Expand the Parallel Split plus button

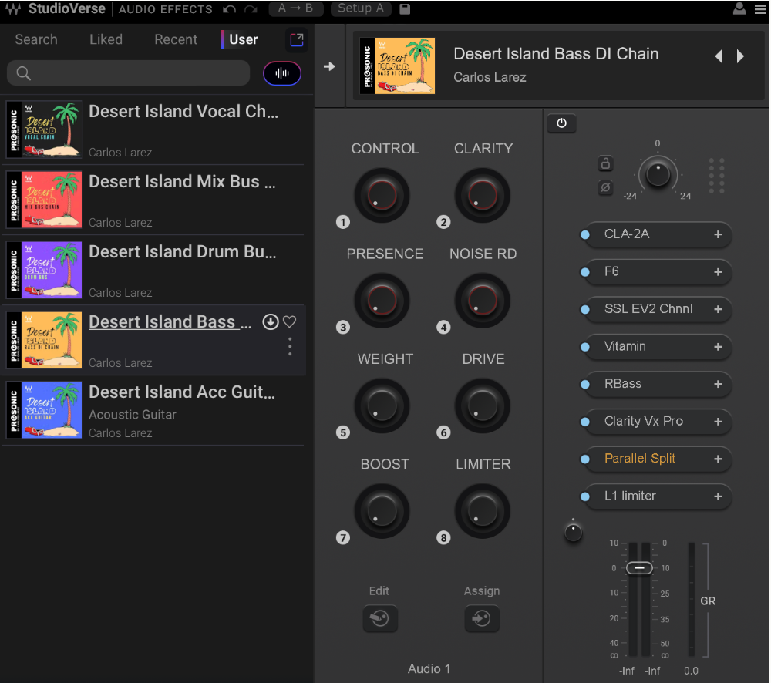coord(718,459)
